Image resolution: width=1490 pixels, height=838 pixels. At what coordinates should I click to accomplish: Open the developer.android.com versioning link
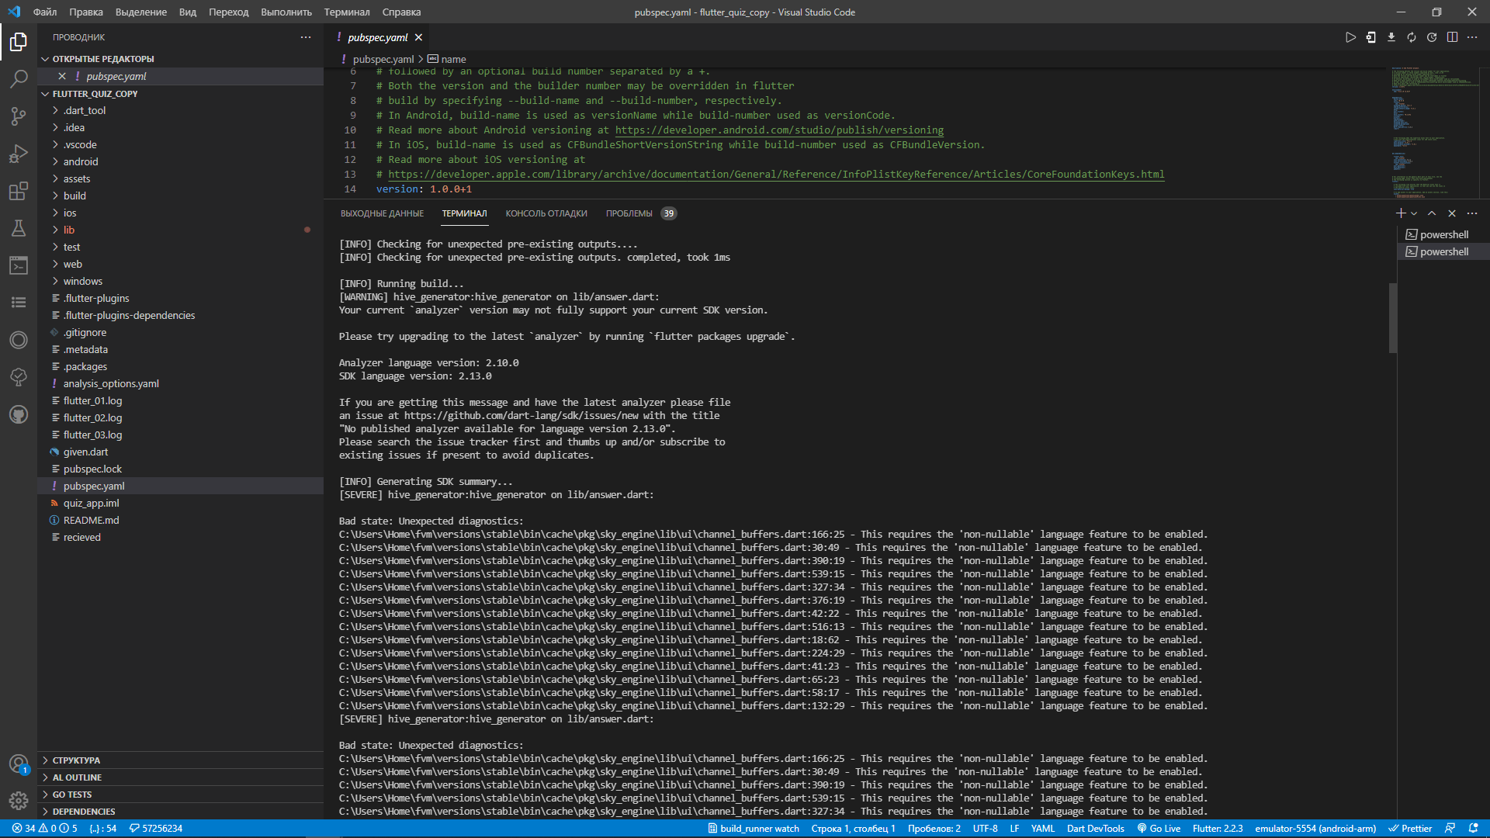778,130
